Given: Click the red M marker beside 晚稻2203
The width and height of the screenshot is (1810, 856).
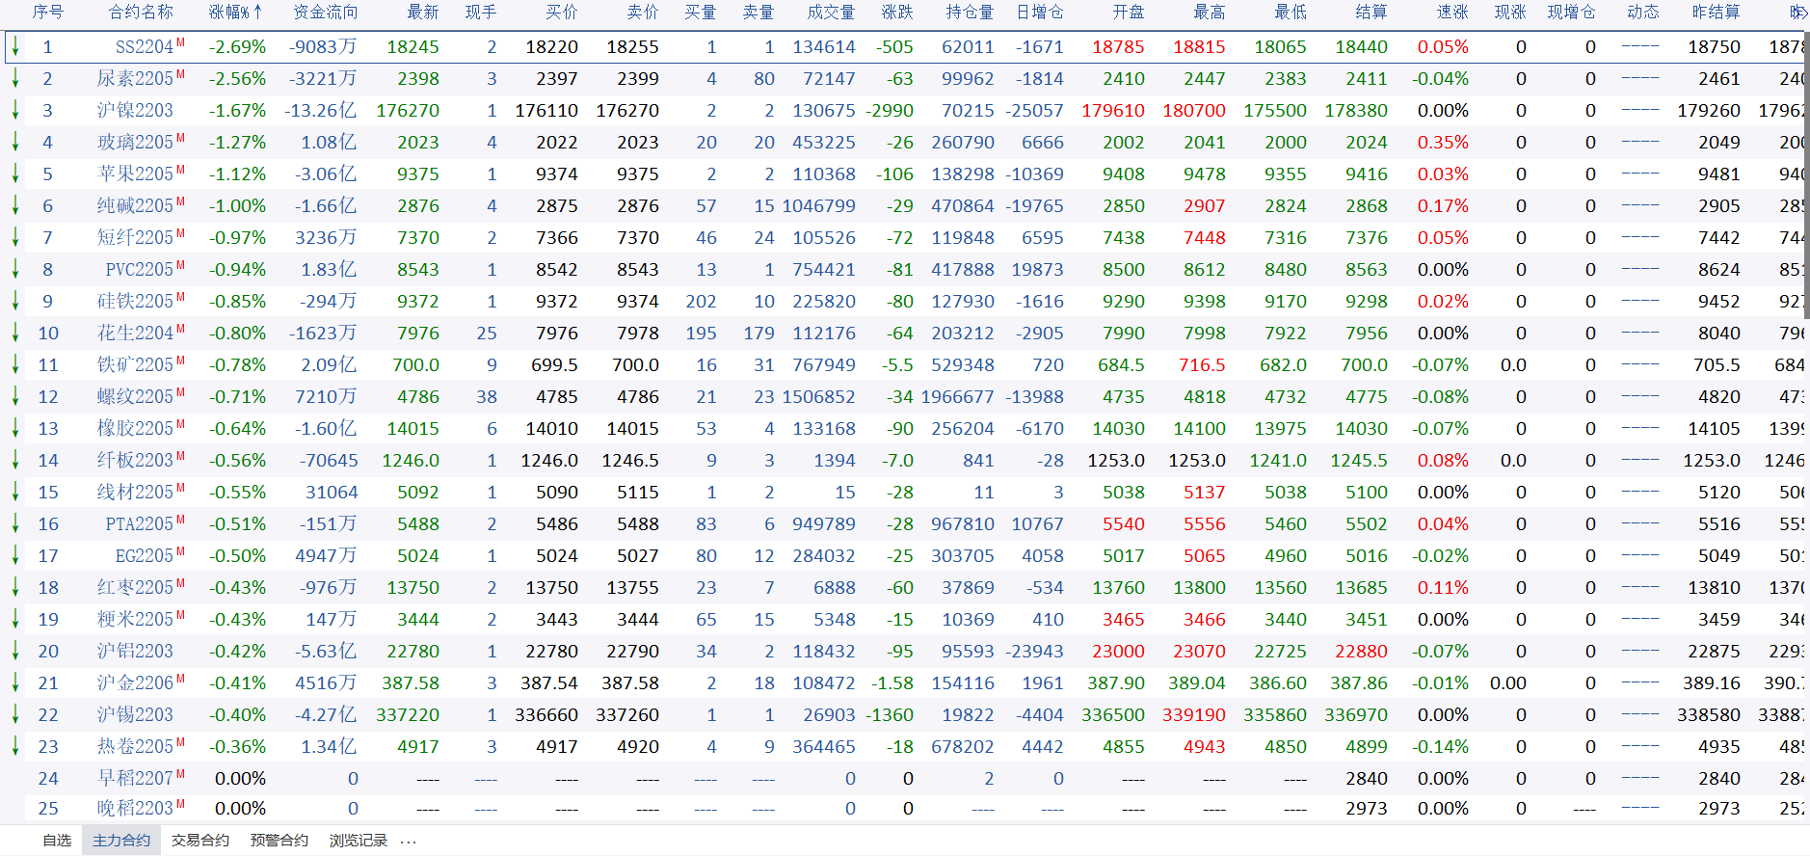Looking at the screenshot, I should (180, 804).
